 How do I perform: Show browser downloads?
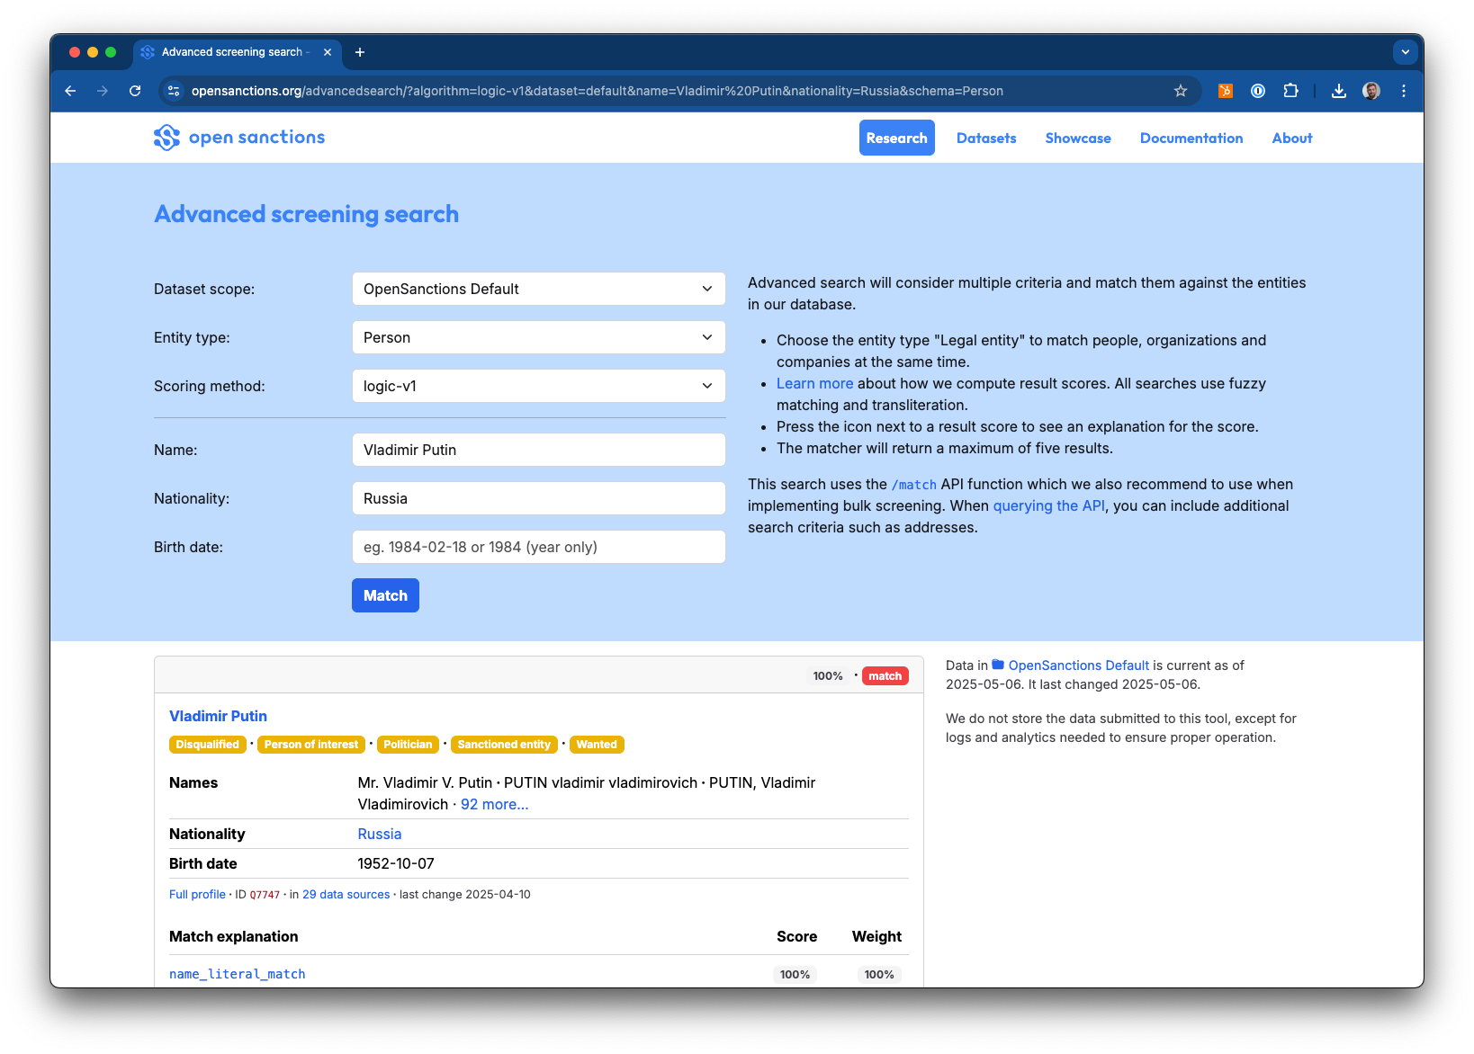click(x=1339, y=91)
